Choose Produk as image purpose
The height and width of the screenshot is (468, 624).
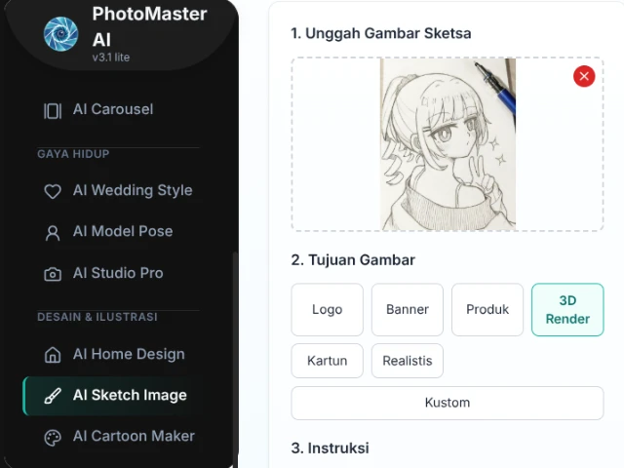coord(487,310)
